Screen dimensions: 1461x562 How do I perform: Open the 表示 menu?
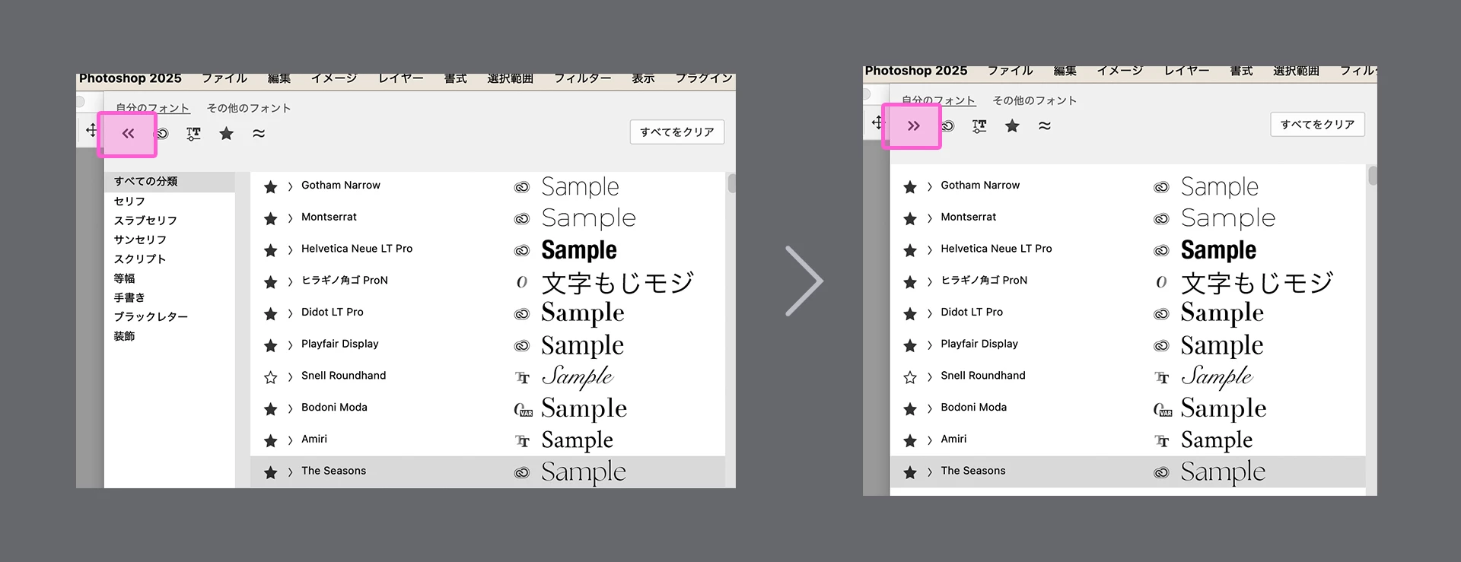(x=643, y=78)
